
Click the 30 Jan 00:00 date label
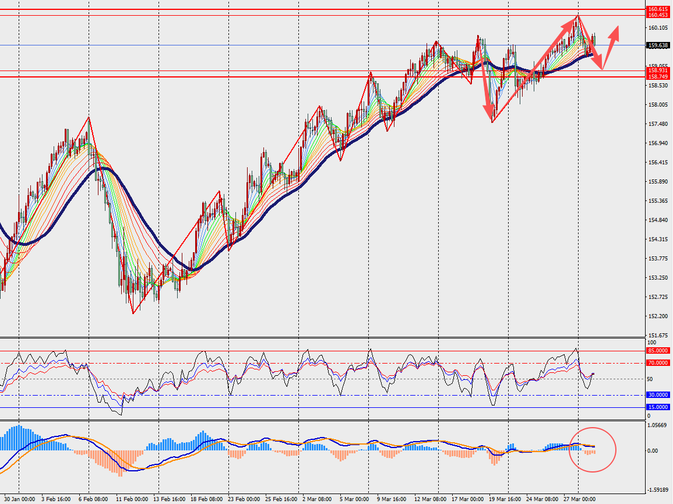[20, 499]
